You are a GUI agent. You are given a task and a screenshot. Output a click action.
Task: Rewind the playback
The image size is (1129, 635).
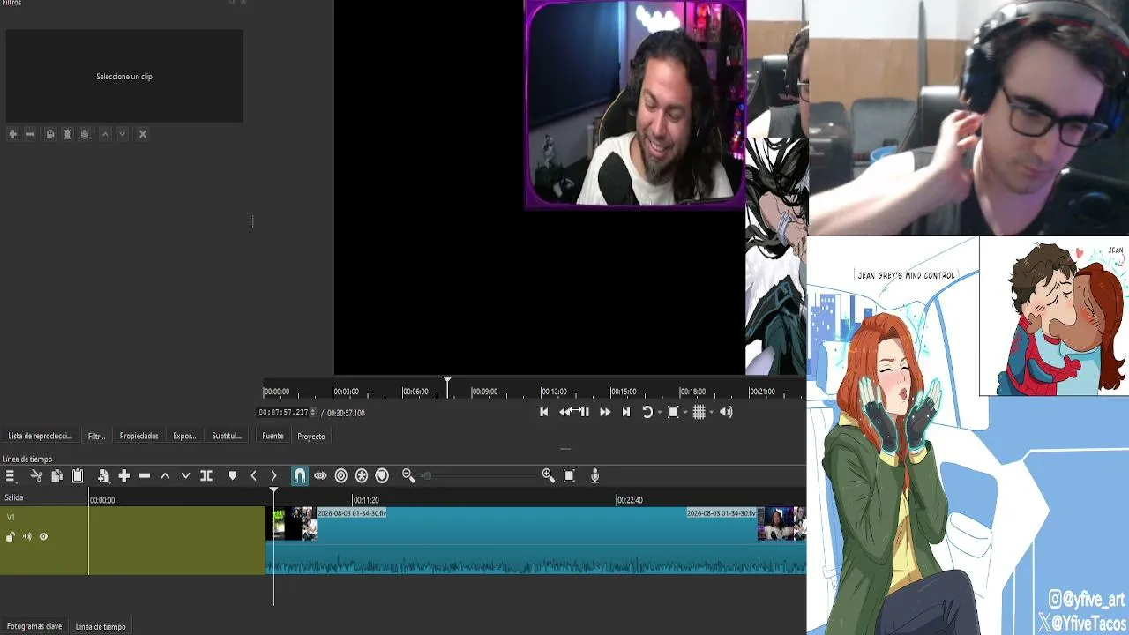point(564,412)
